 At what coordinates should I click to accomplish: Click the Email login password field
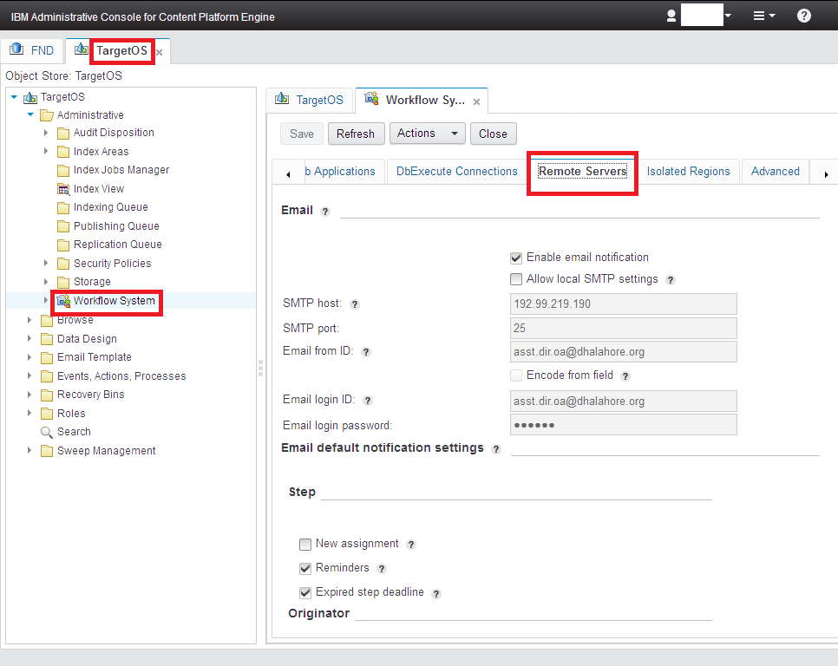(x=623, y=424)
